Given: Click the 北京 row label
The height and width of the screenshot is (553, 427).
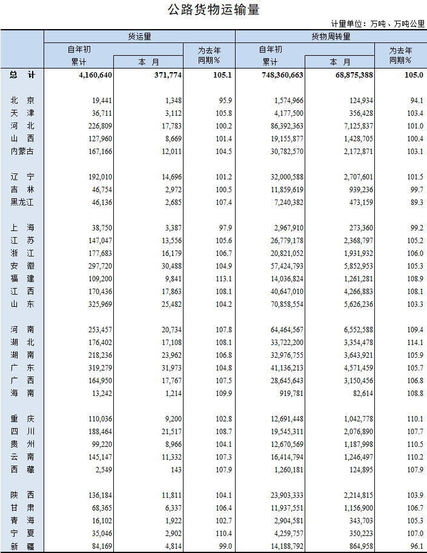Looking at the screenshot, I should coord(22,100).
